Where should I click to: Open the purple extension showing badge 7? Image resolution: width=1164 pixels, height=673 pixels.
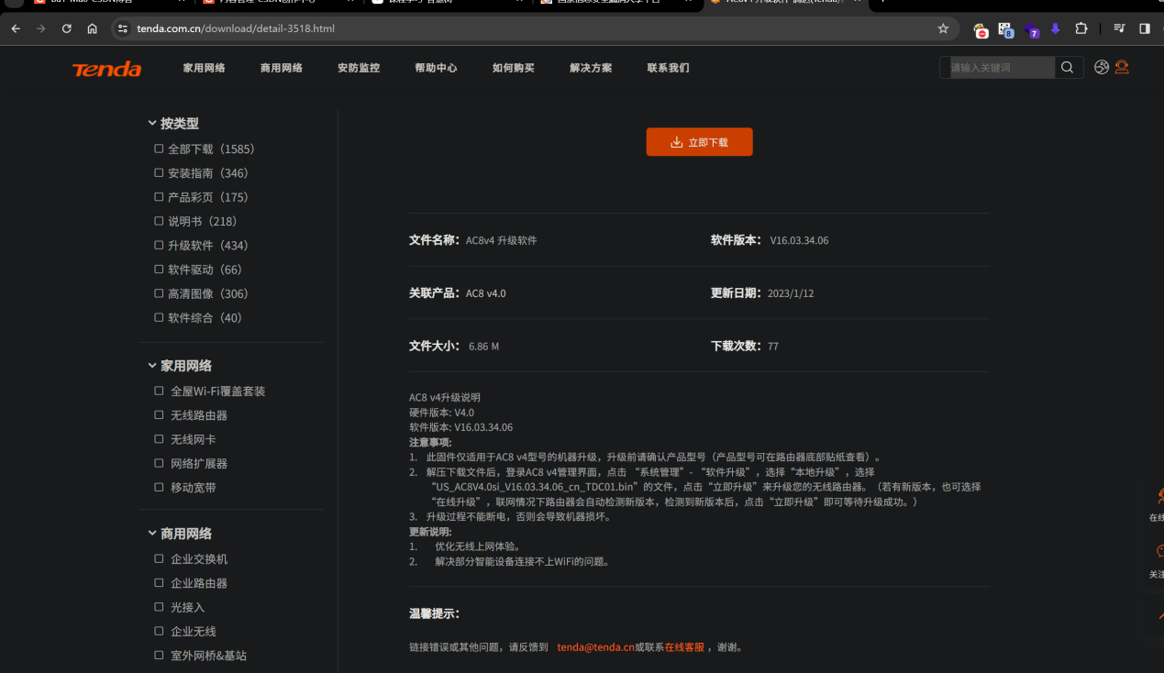pos(1031,30)
